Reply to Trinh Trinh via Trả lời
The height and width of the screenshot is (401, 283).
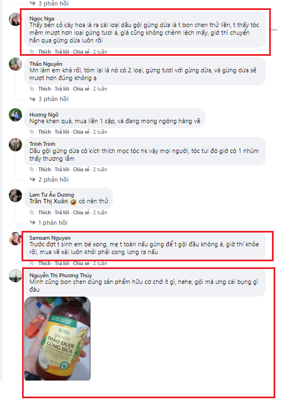click(62, 170)
